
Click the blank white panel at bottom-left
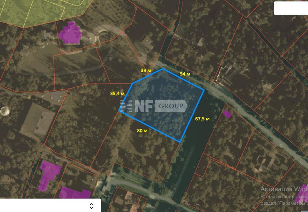coord(50,205)
